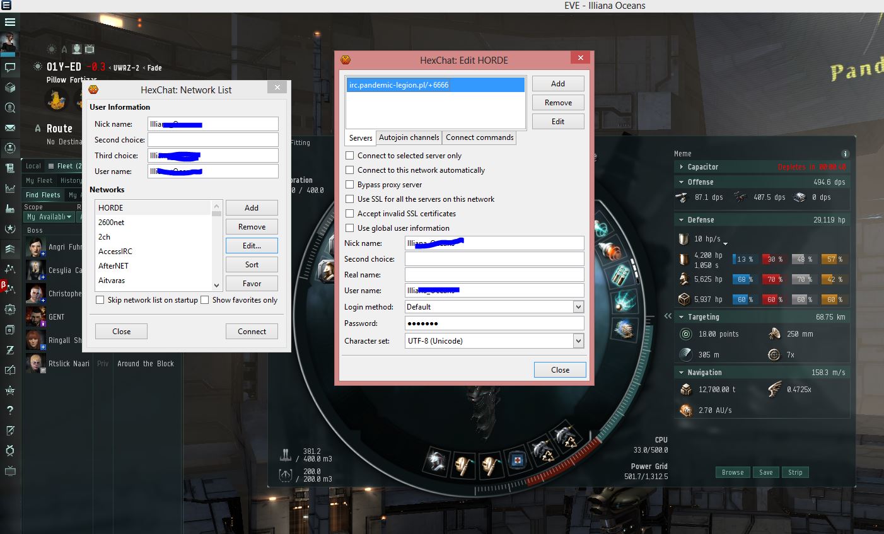Switch to the Connect commands tab
This screenshot has height=534, width=884.
480,137
